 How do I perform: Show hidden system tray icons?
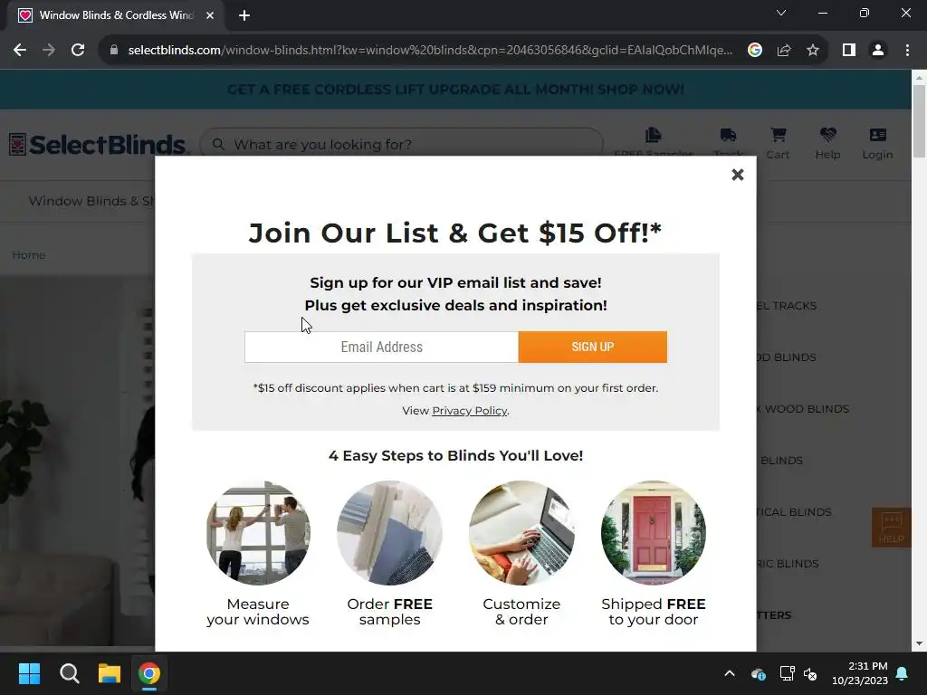tap(730, 673)
